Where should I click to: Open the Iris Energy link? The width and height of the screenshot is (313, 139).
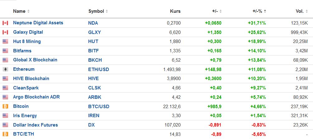pos(25,116)
